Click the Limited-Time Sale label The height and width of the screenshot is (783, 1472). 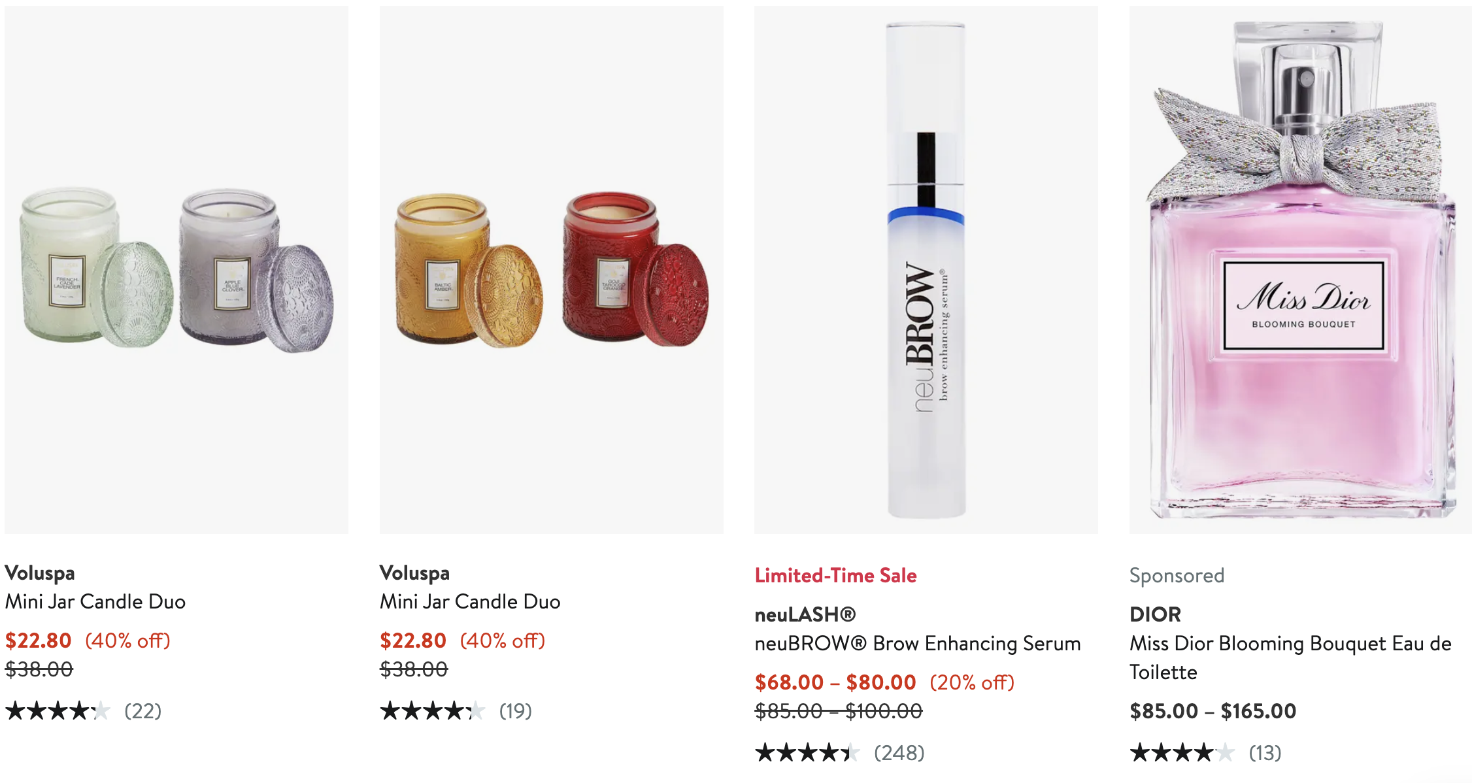point(835,575)
